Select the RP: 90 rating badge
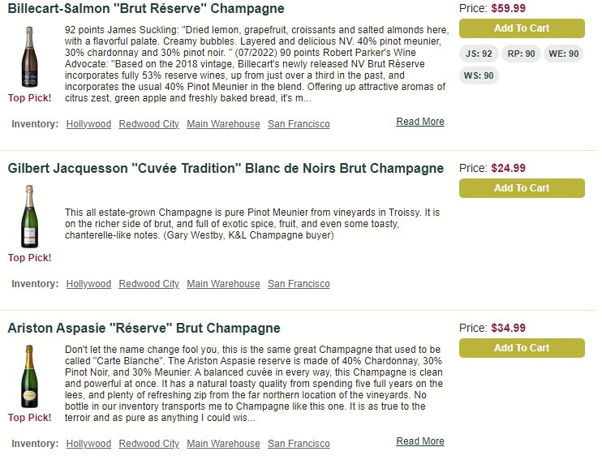Screen dimensions: 602x460 [x=521, y=54]
